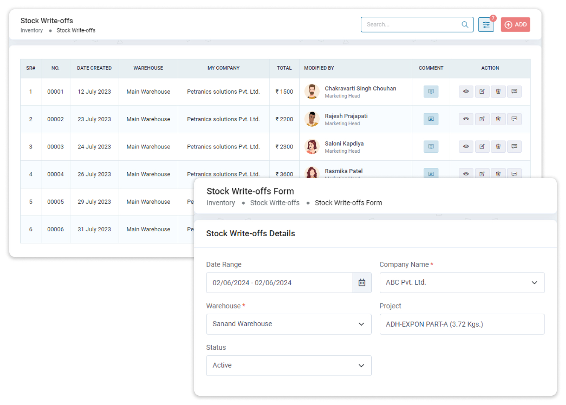Click into the Project input field
Image resolution: width=566 pixels, height=405 pixels.
[462, 324]
